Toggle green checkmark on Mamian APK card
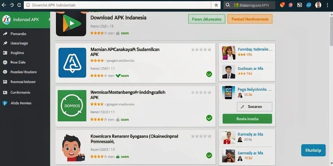Viewport: 333px width, 166px height. coord(209,74)
